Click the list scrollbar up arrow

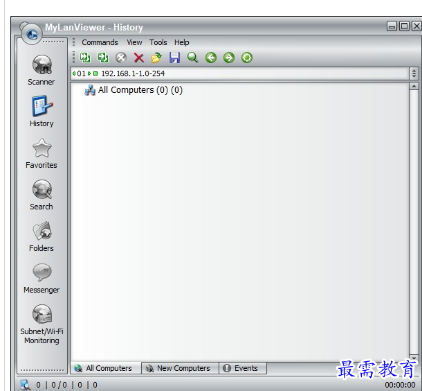click(414, 86)
